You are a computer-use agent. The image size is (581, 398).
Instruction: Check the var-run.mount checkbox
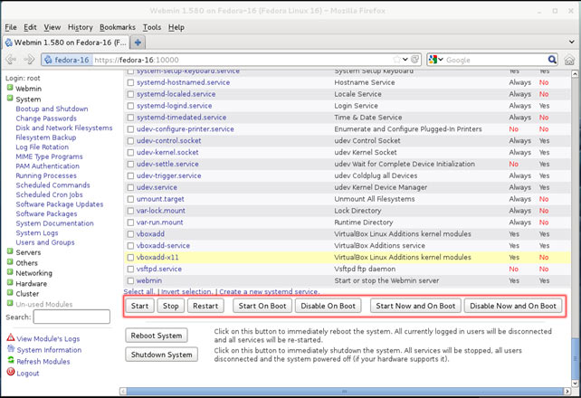130,223
